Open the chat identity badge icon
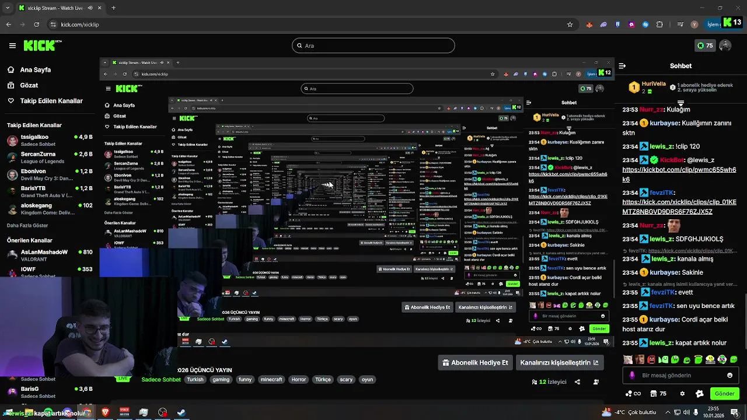This screenshot has height=420, width=747. point(699,394)
